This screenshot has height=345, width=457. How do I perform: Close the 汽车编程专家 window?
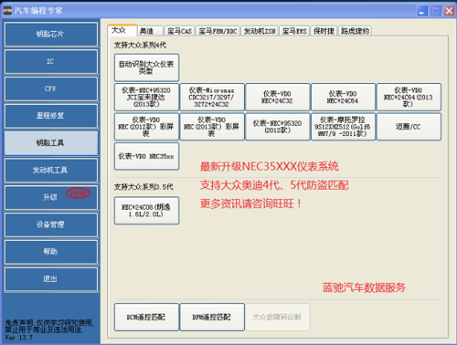(x=449, y=11)
